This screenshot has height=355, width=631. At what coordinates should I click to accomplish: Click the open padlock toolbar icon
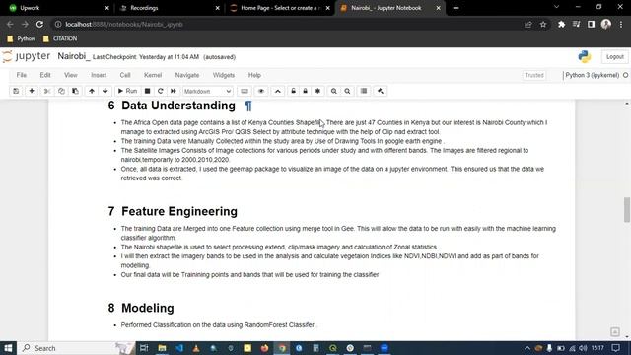point(294,91)
